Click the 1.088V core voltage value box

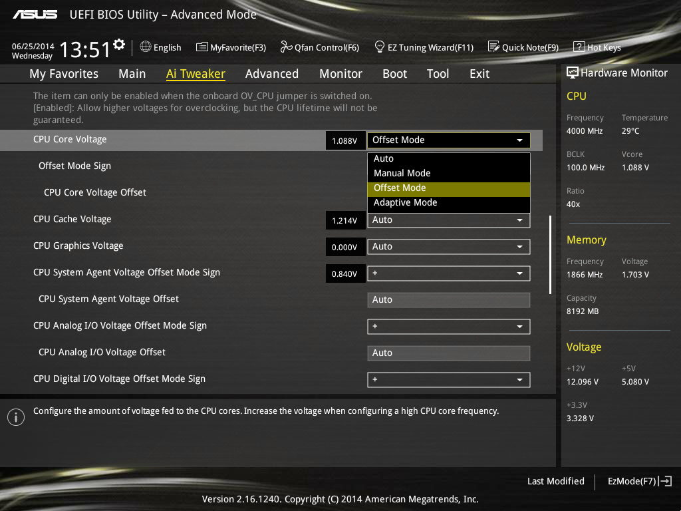point(345,141)
